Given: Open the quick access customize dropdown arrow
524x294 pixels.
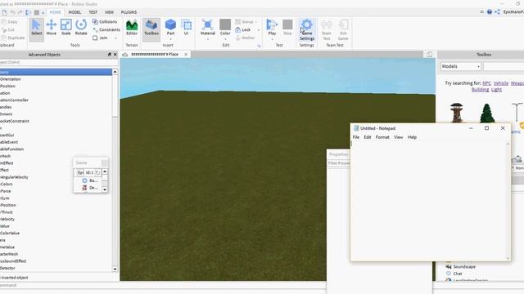Looking at the screenshot, I should click(43, 13).
